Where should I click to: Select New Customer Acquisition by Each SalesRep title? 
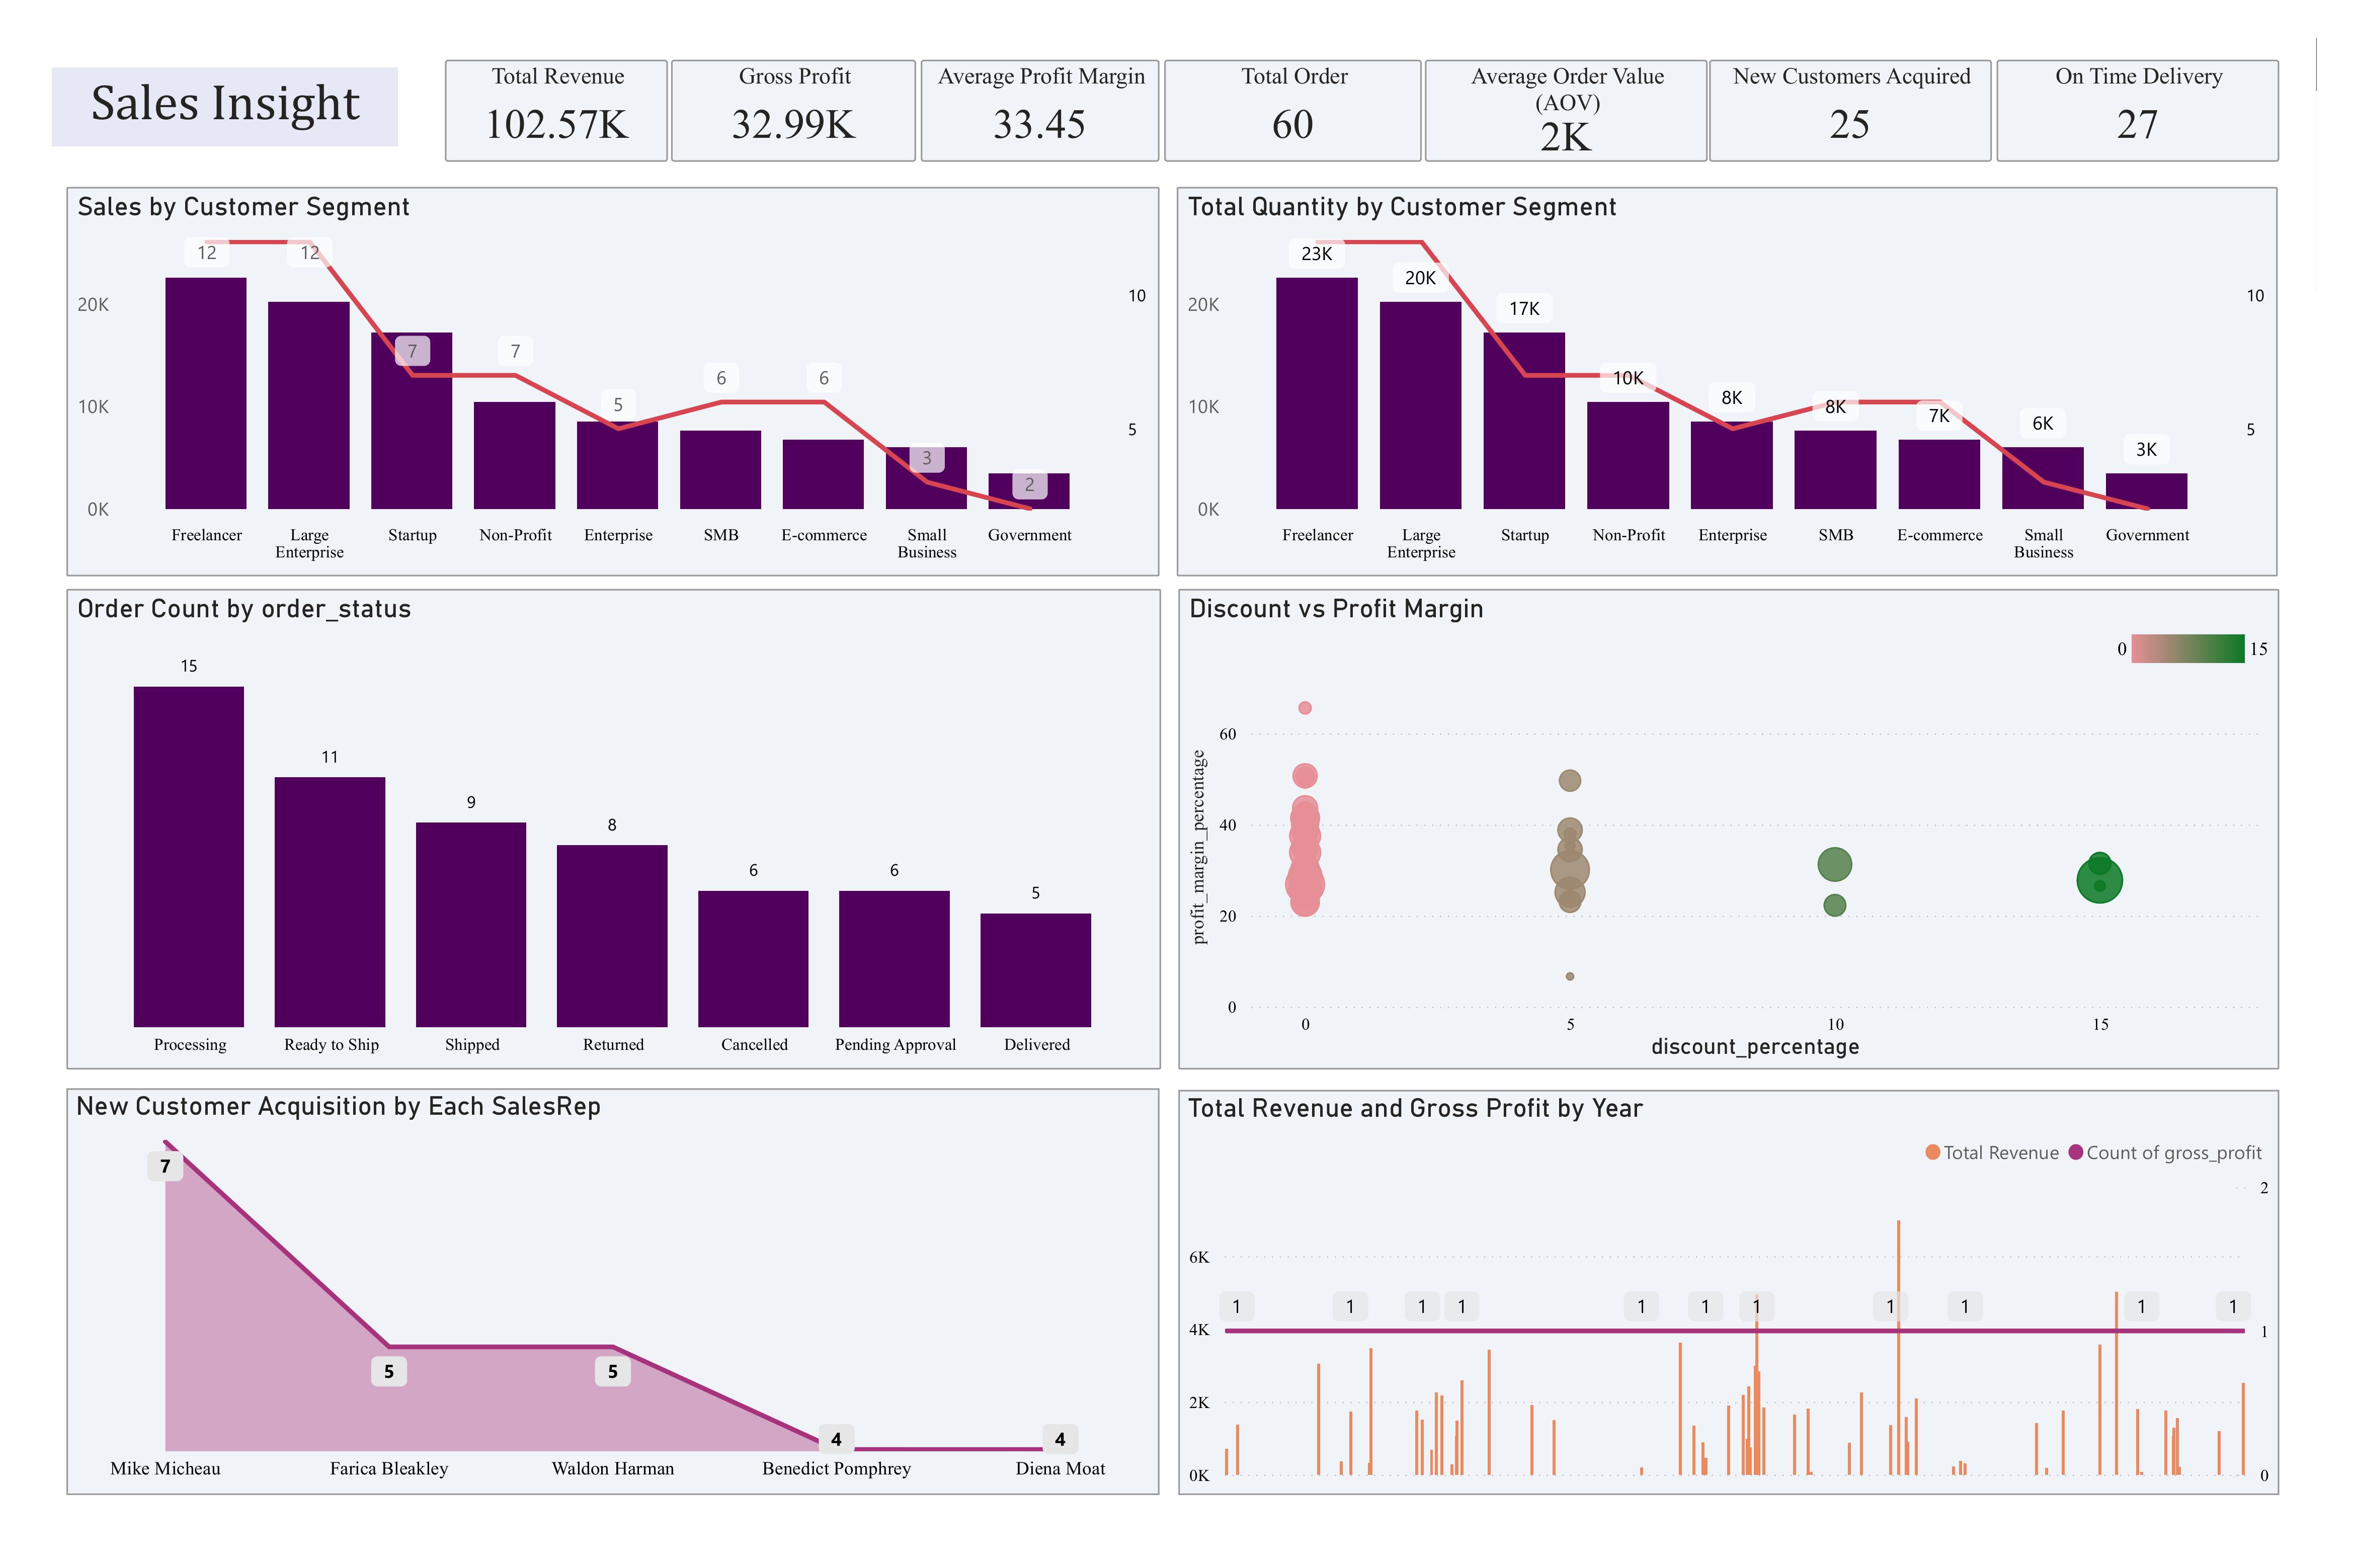coord(338,1106)
